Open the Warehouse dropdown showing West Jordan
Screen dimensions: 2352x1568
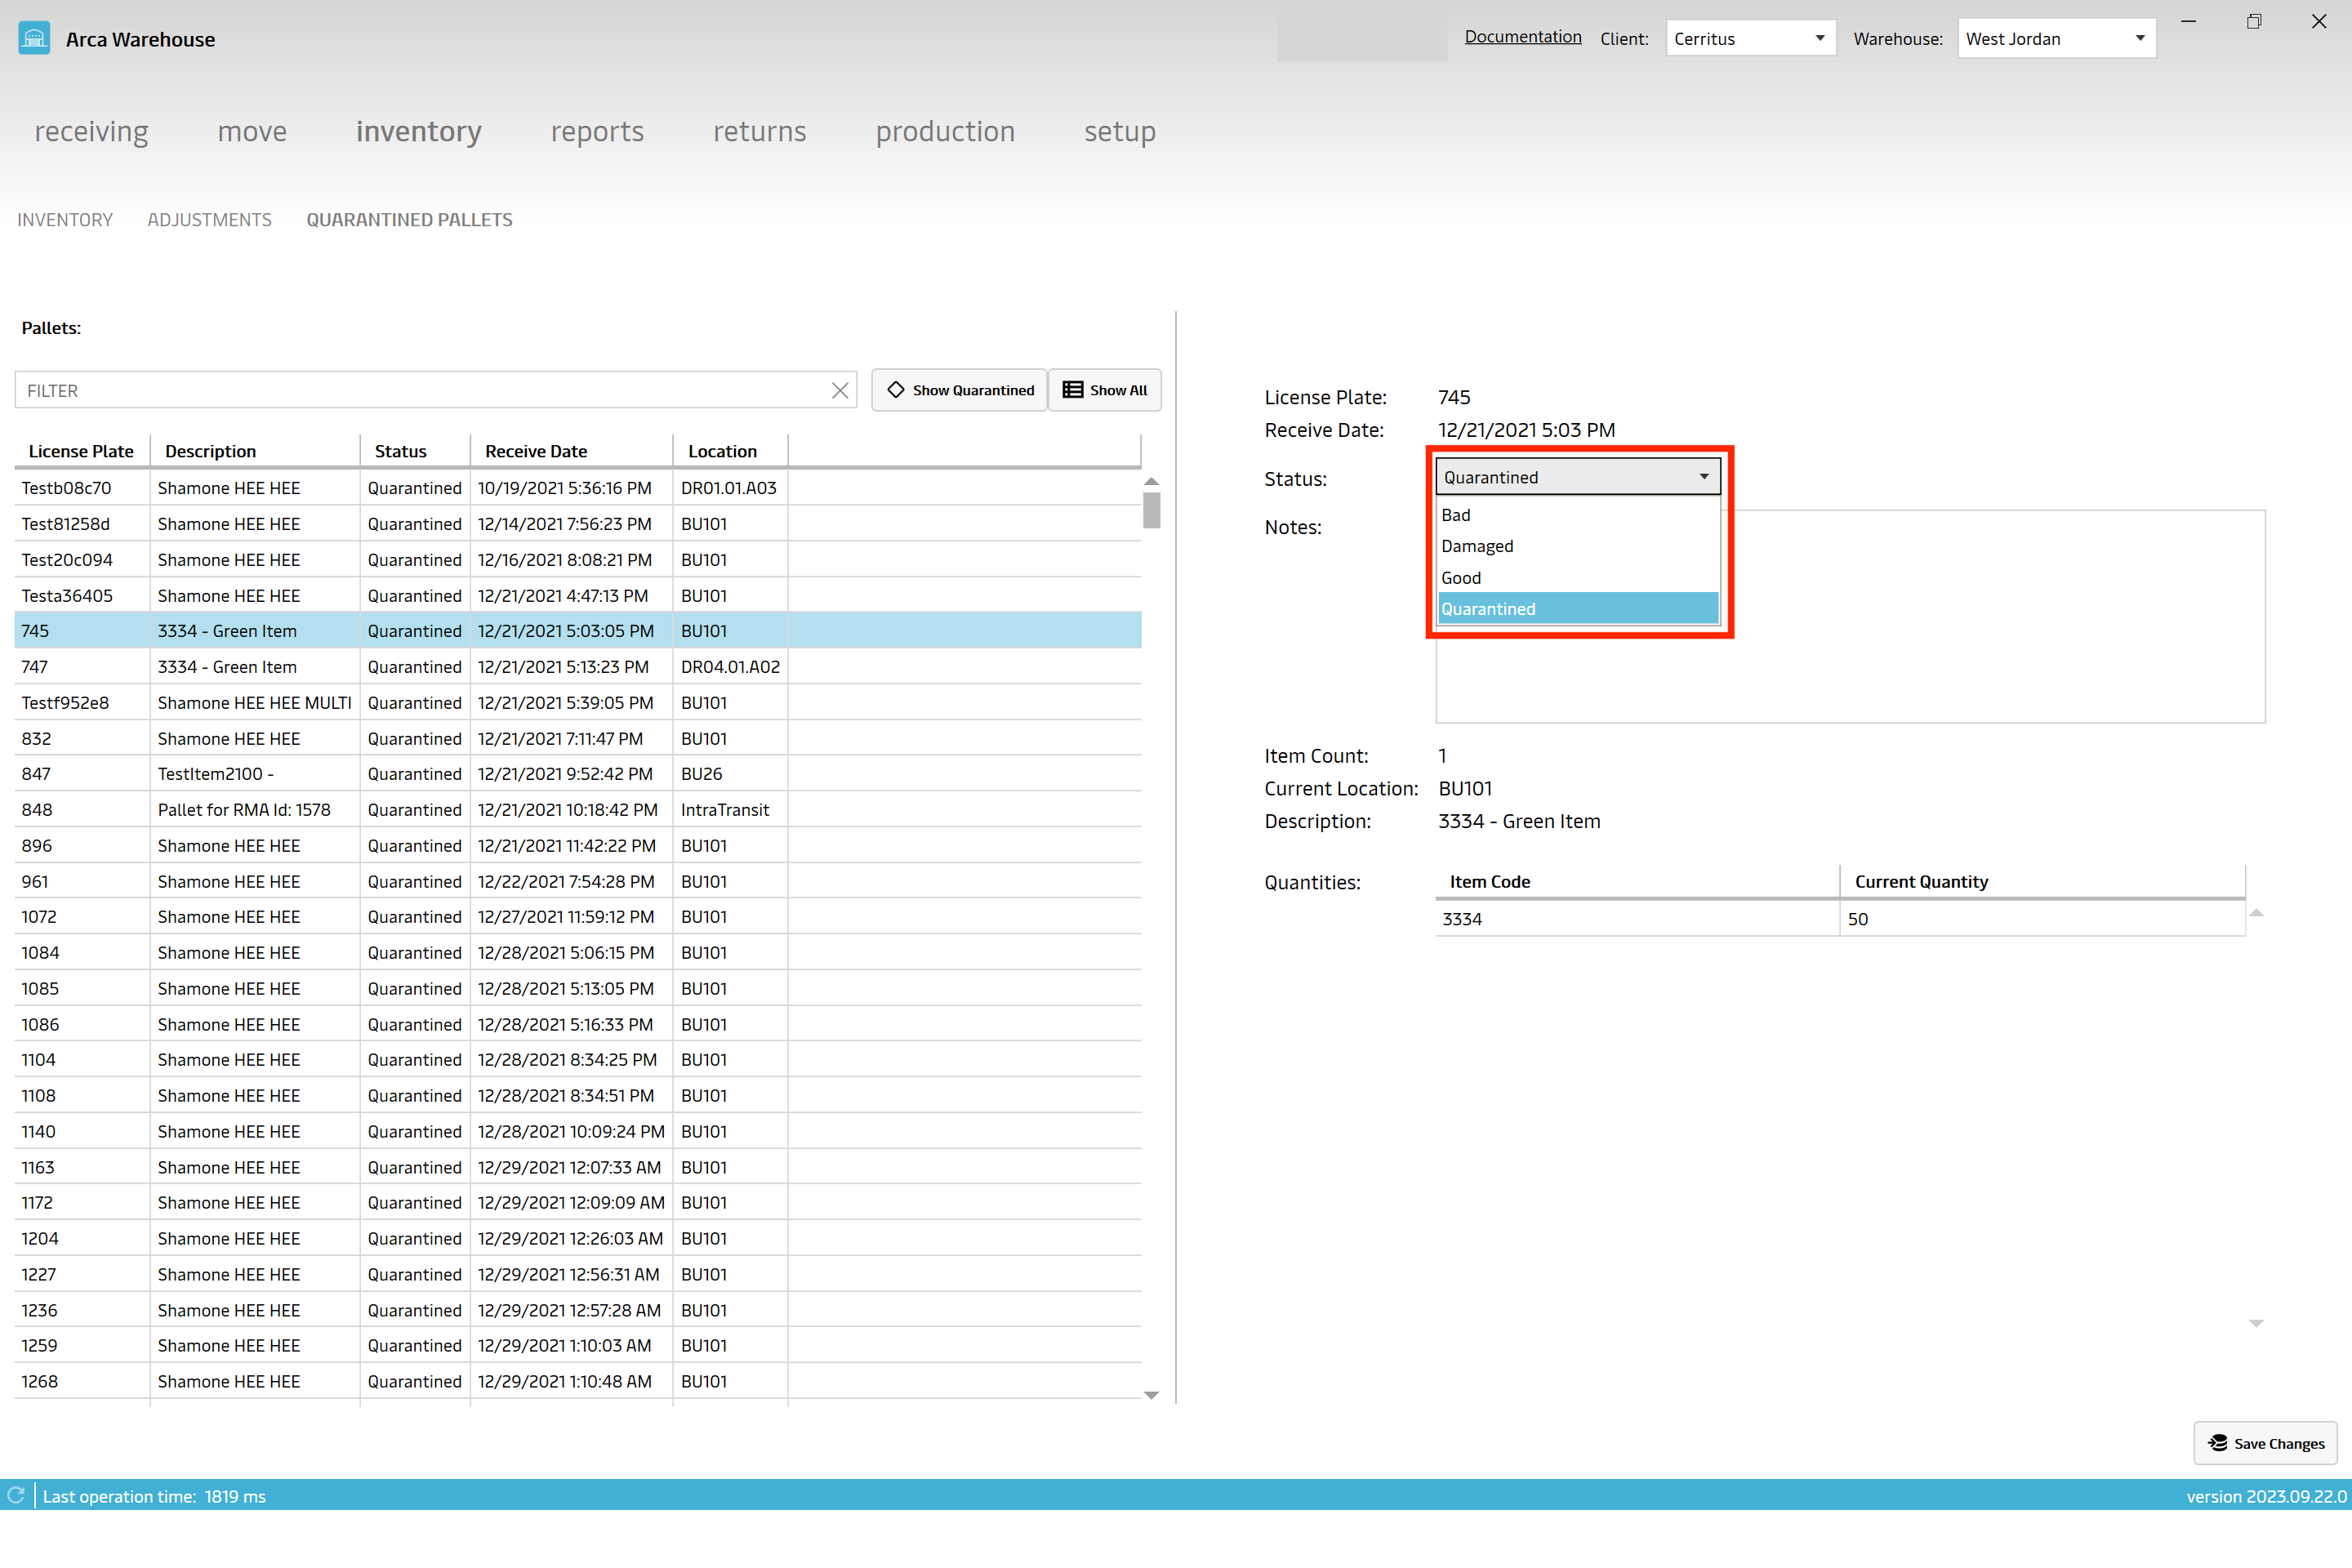[2056, 38]
